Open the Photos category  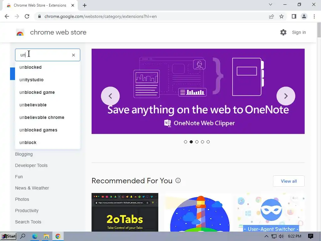[22, 199]
